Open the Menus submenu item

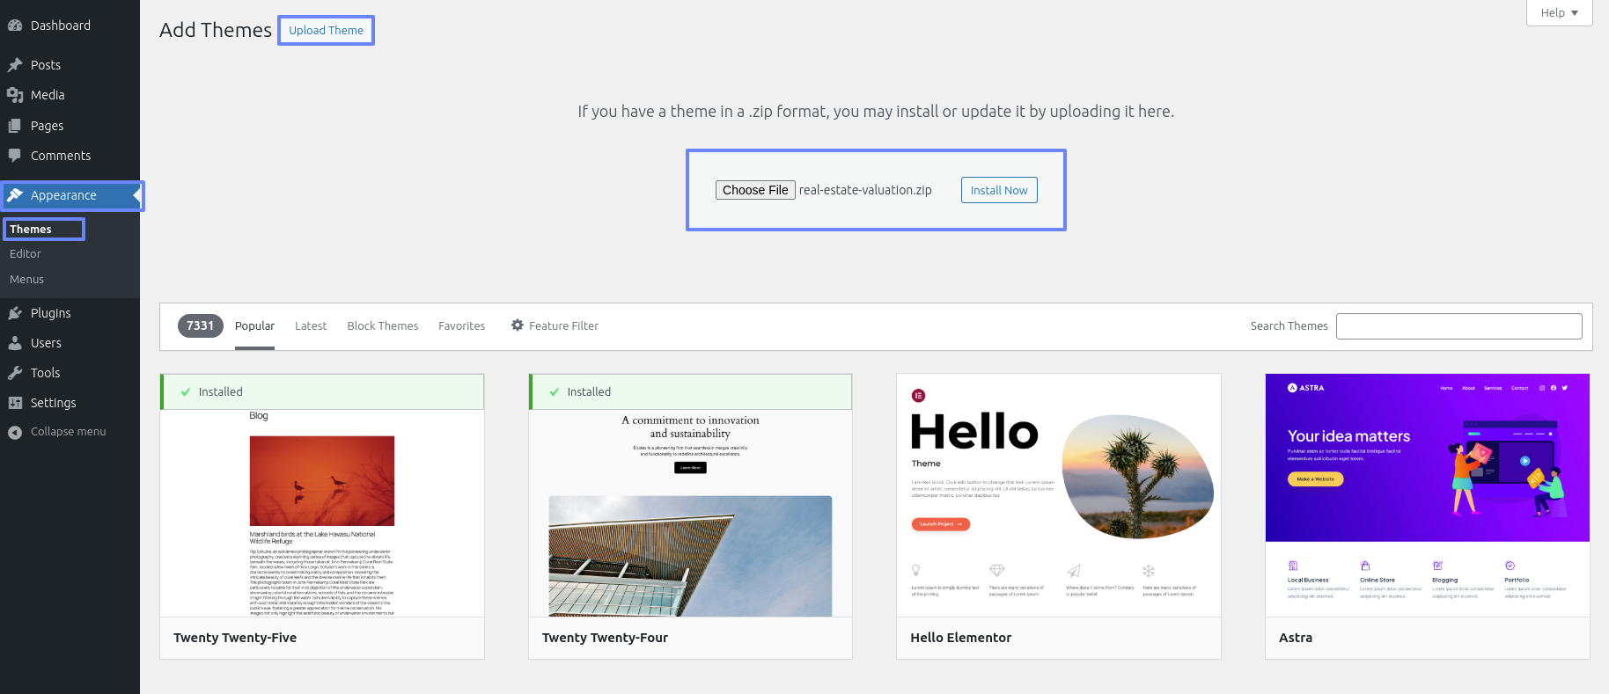click(x=26, y=280)
